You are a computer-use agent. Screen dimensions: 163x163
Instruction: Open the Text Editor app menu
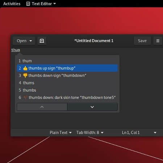[x=41, y=4]
